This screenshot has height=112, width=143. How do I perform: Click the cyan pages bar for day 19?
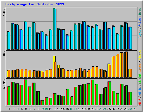tap(85, 36)
